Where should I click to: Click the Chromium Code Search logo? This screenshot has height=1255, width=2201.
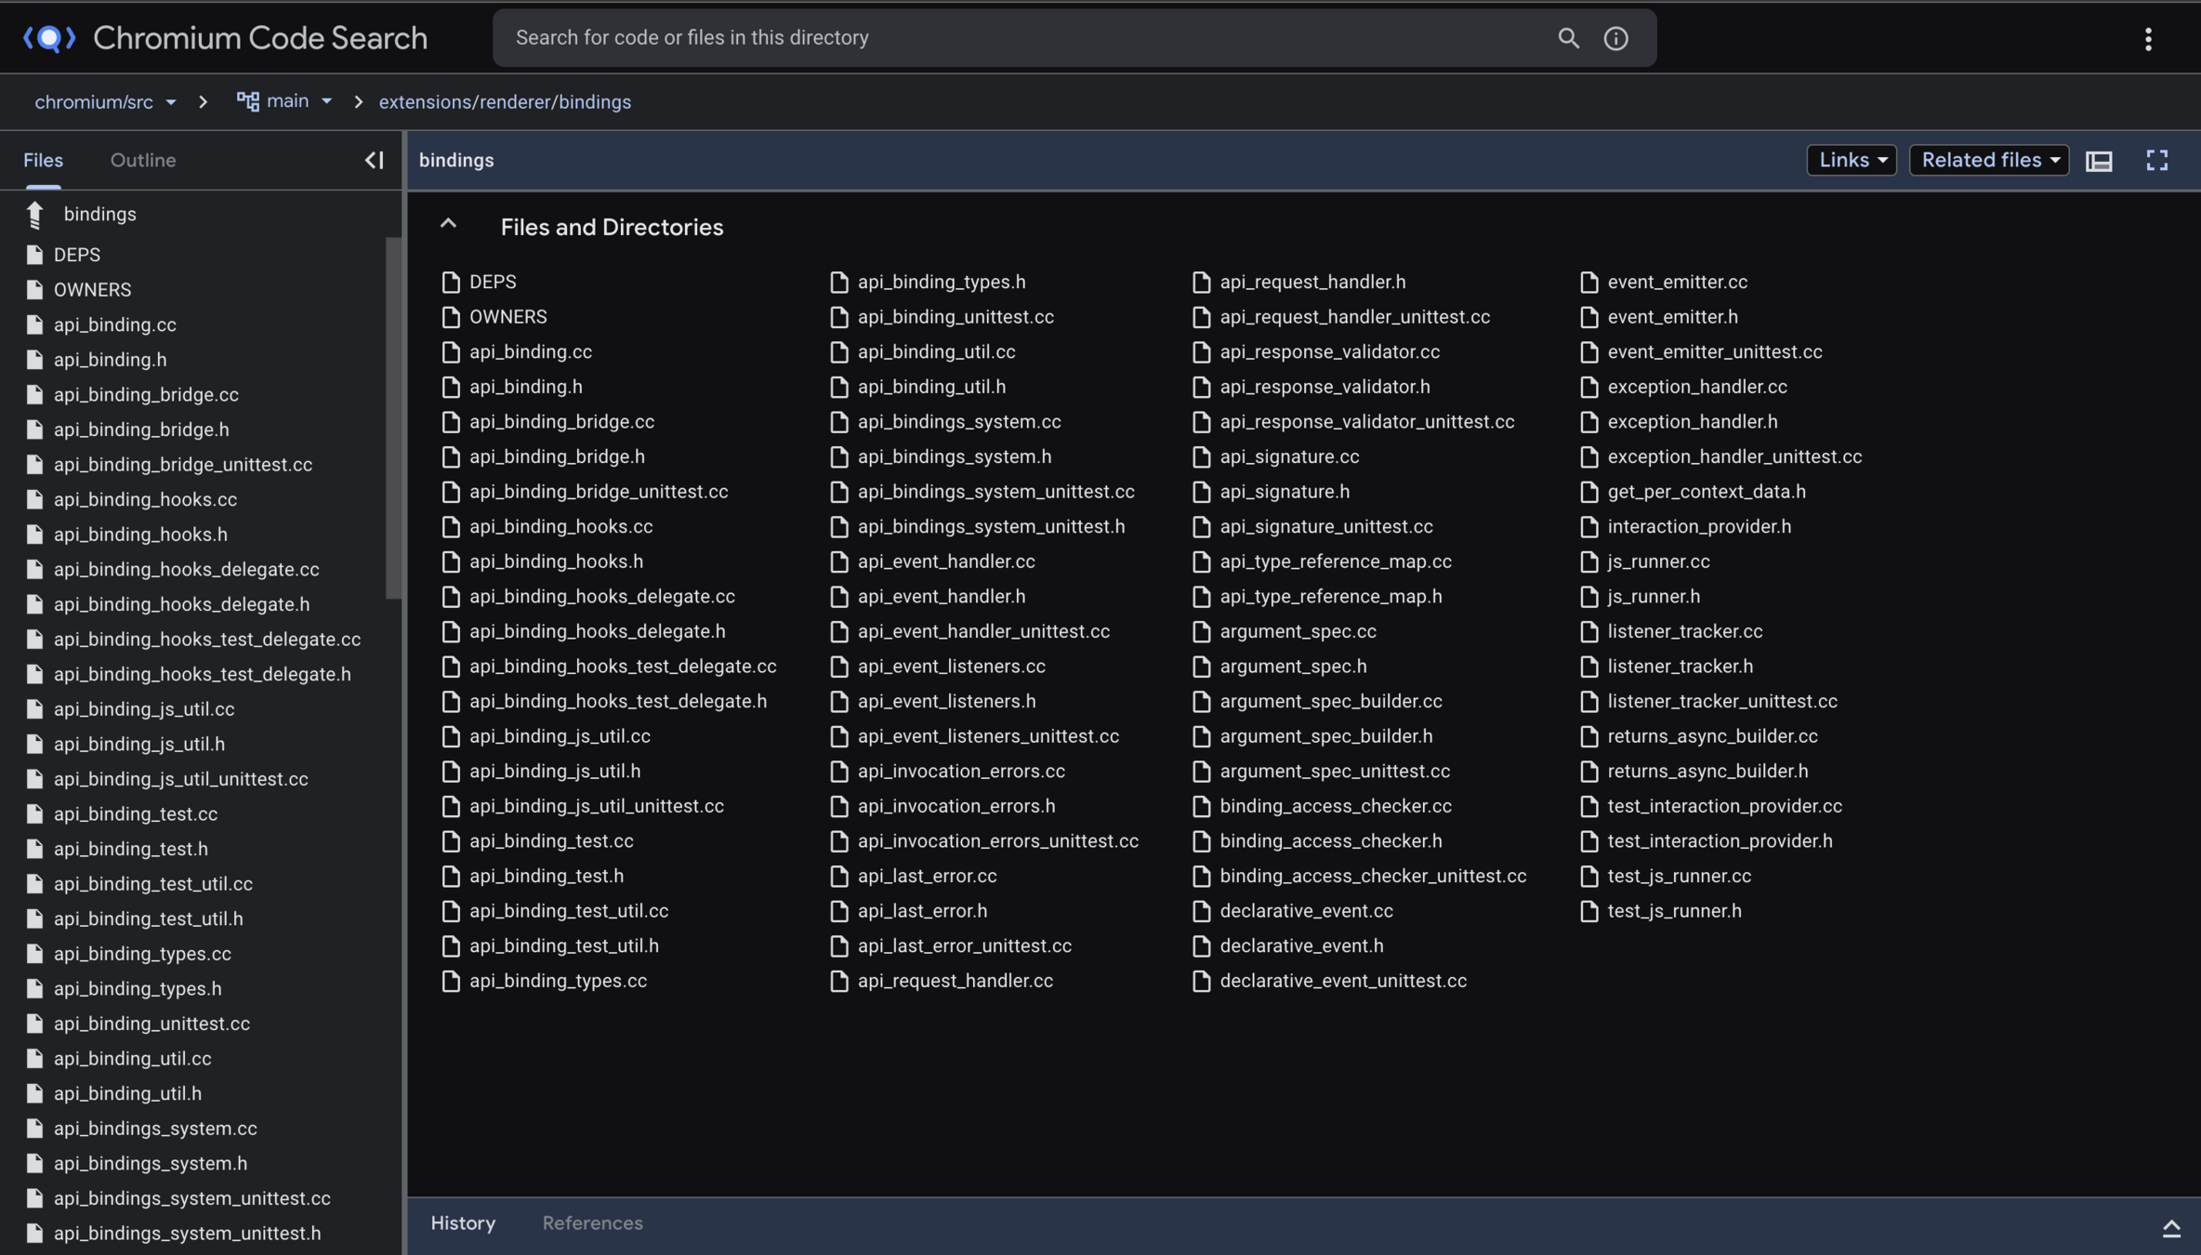pyautogui.click(x=49, y=38)
